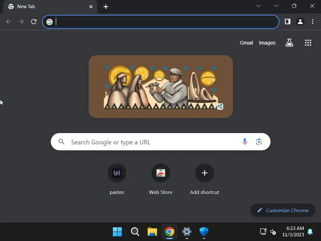
Task: Open the notifications bell
Action: (x=310, y=232)
